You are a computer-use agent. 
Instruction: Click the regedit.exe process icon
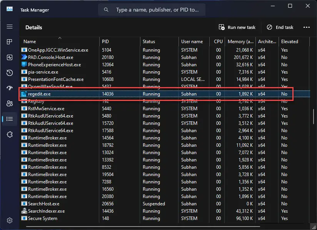click(x=24, y=94)
